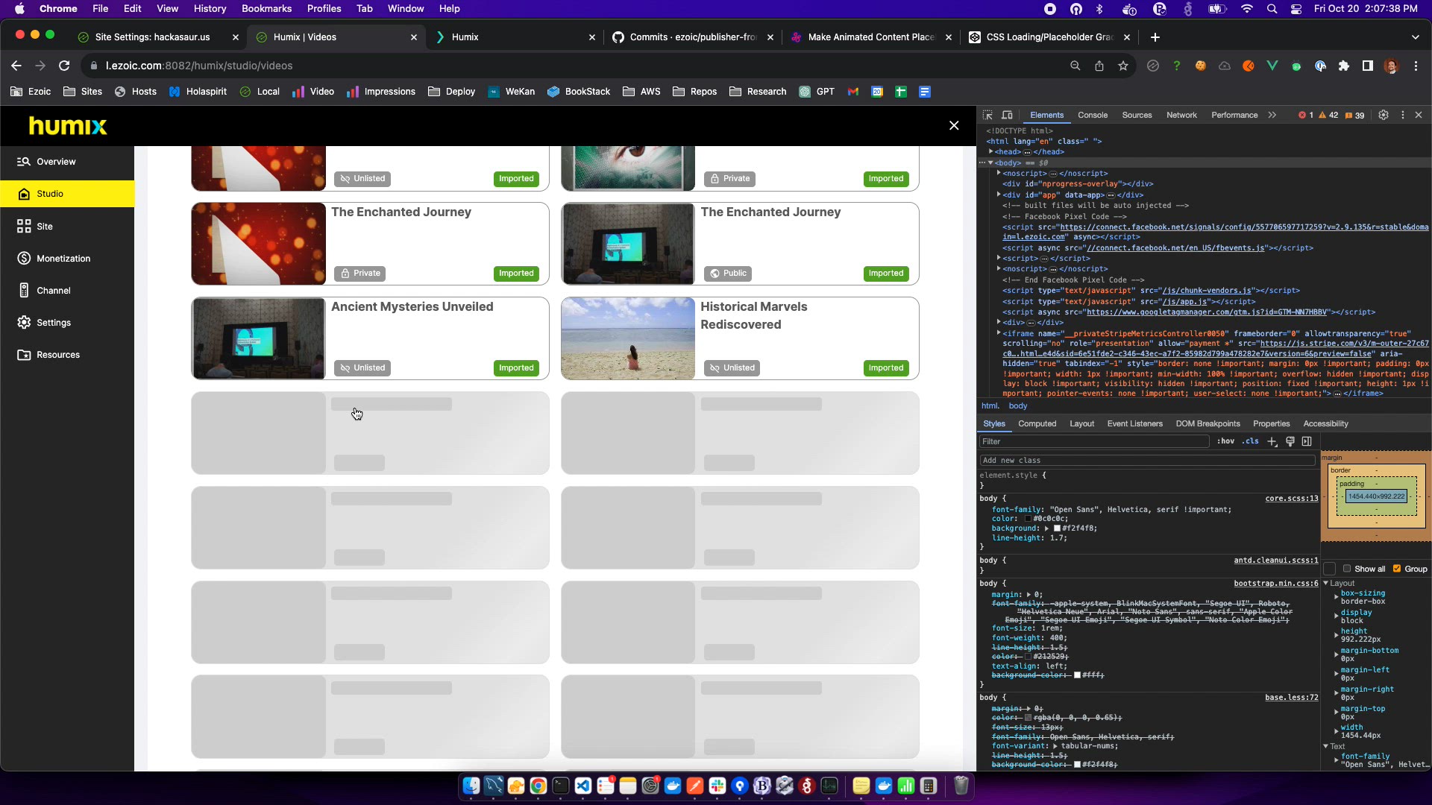Uncheck the Group checkbox
This screenshot has height=805, width=1432.
point(1397,569)
